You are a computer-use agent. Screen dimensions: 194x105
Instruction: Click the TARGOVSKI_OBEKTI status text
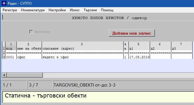84,85
